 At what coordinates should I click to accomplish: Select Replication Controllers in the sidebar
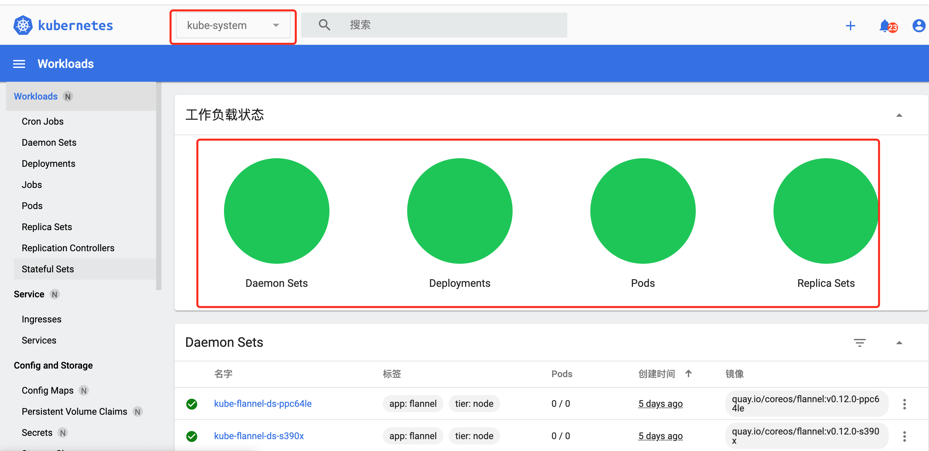tap(68, 248)
